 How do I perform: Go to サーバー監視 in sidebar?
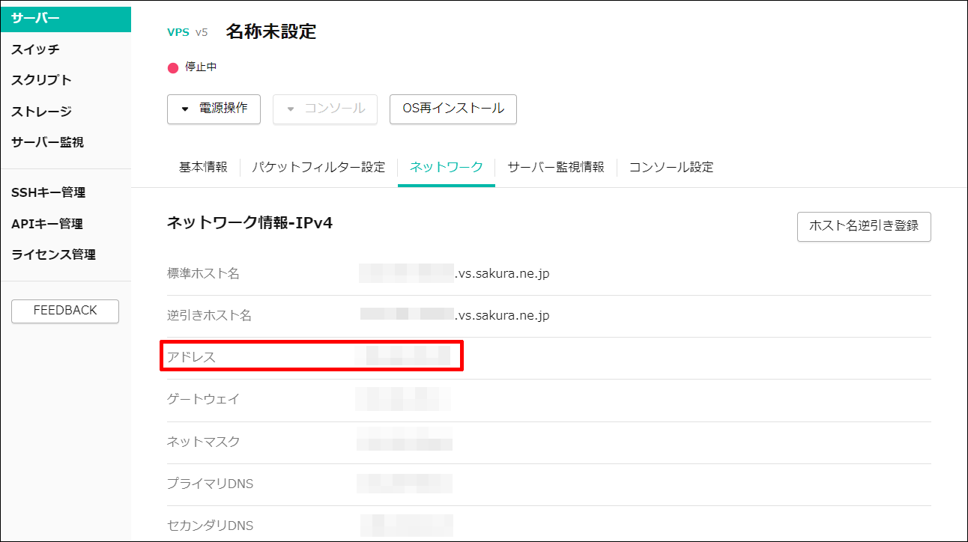coord(48,142)
